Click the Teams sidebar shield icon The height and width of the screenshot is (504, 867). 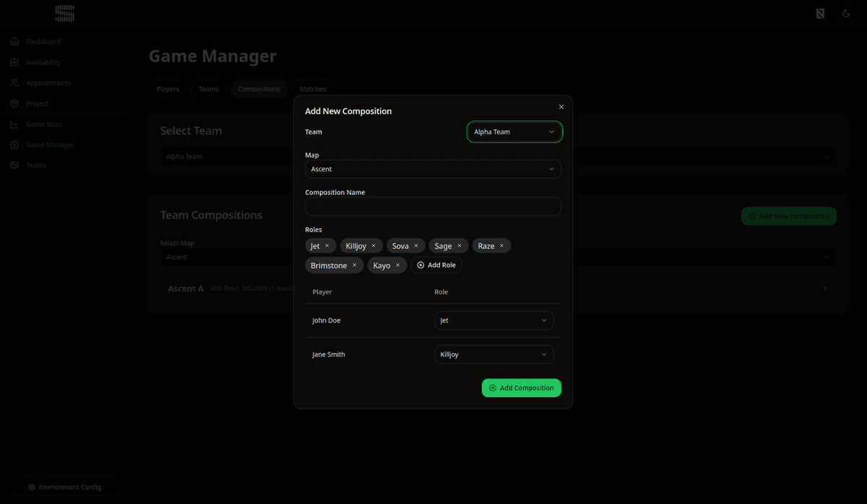(14, 165)
